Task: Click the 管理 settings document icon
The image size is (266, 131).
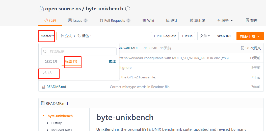Action: coord(247,20)
